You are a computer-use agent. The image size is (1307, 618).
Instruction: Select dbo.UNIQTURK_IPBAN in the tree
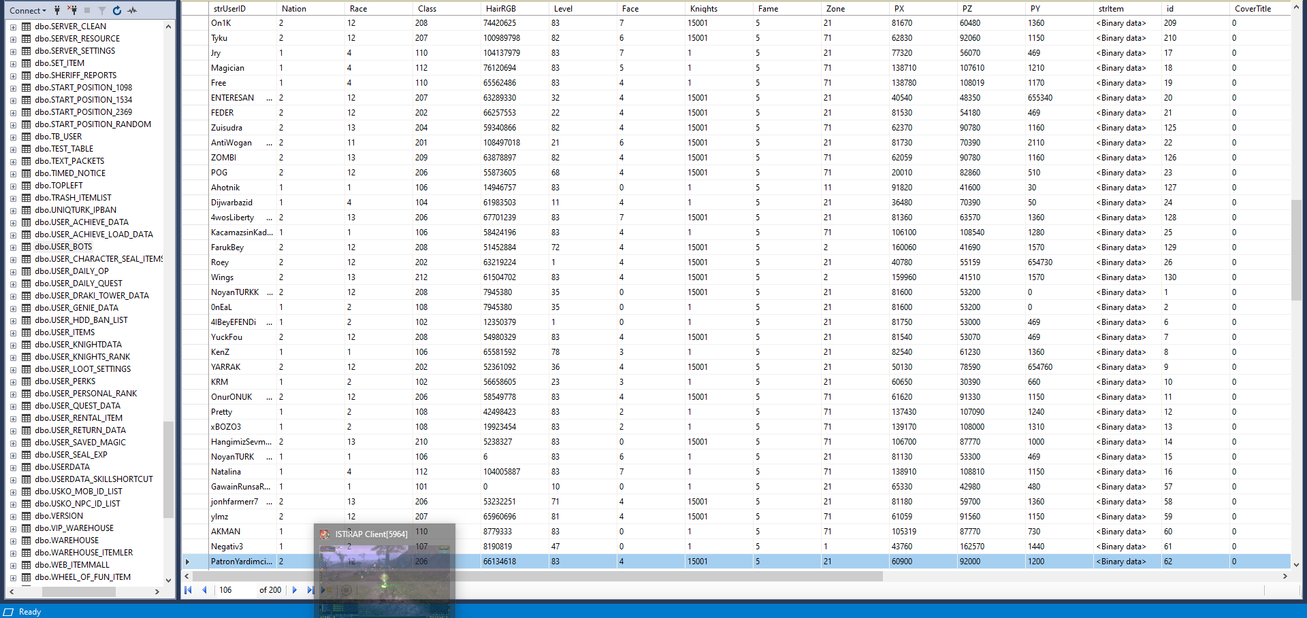[x=76, y=210]
